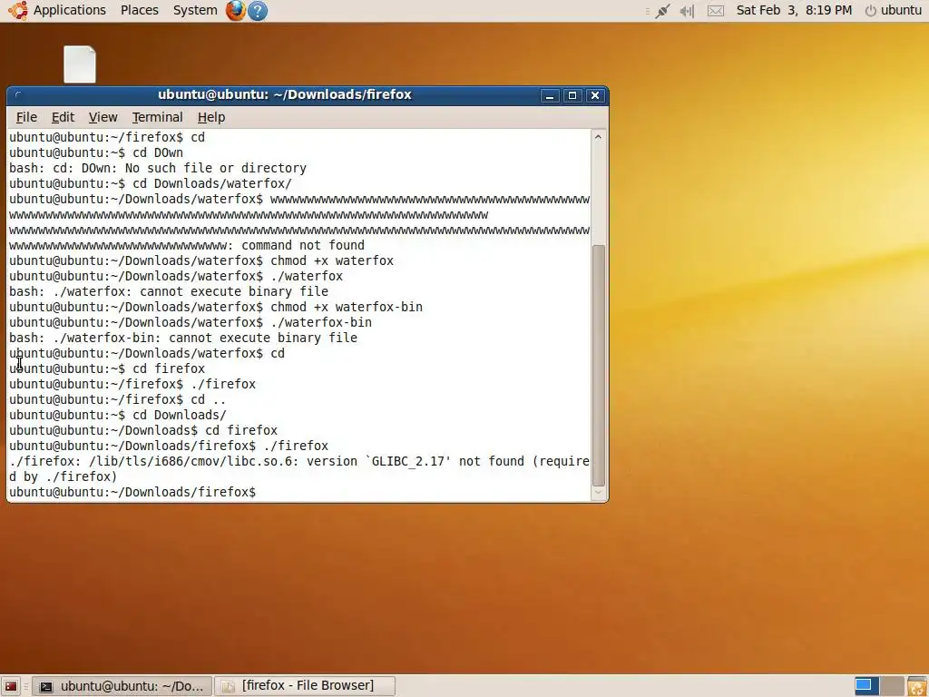
Task: Click the 'cd Downloads/' command line
Action: (118, 415)
